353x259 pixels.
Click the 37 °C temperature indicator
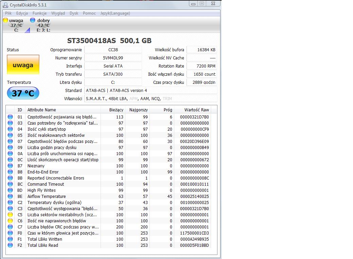[x=23, y=93]
